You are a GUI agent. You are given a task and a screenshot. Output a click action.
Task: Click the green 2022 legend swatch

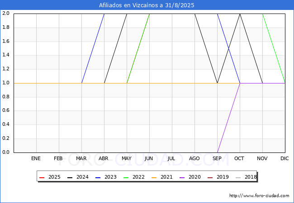[126, 177]
